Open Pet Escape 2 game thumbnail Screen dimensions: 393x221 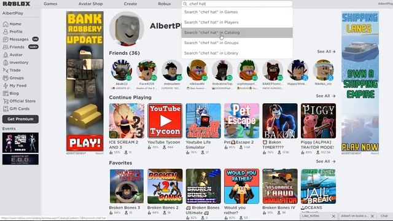(x=241, y=121)
